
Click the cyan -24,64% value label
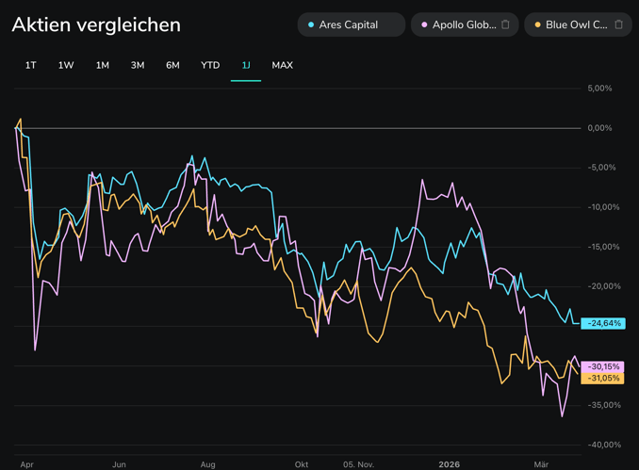[604, 323]
